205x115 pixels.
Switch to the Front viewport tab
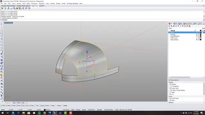(19, 103)
